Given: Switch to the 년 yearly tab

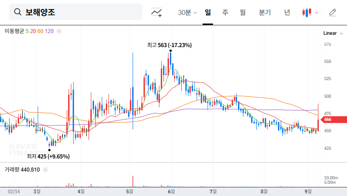Looking at the screenshot, I should [287, 12].
